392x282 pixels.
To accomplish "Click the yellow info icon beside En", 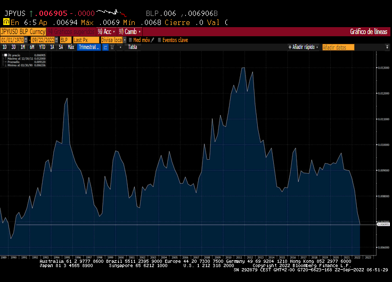I will point(6,22).
